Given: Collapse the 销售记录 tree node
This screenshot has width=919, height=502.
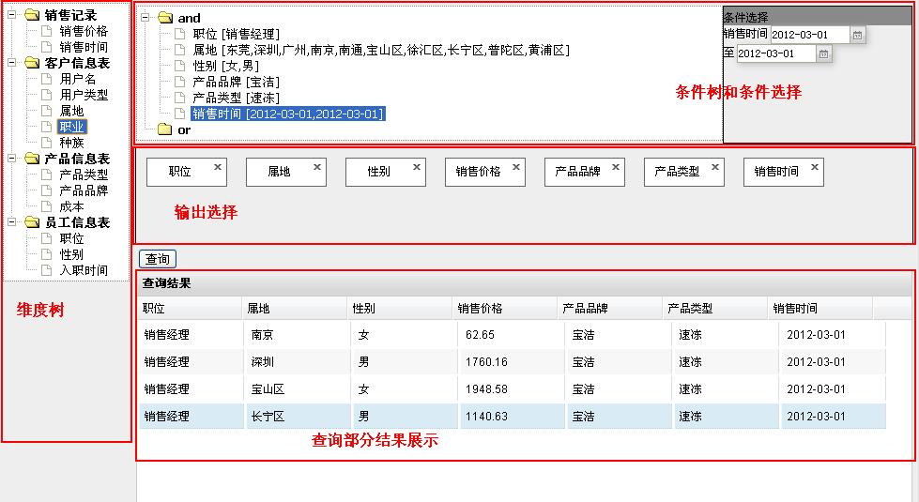Looking at the screenshot, I should click(x=11, y=14).
